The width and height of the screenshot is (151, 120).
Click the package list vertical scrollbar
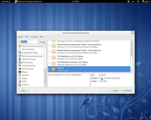tap(132, 62)
